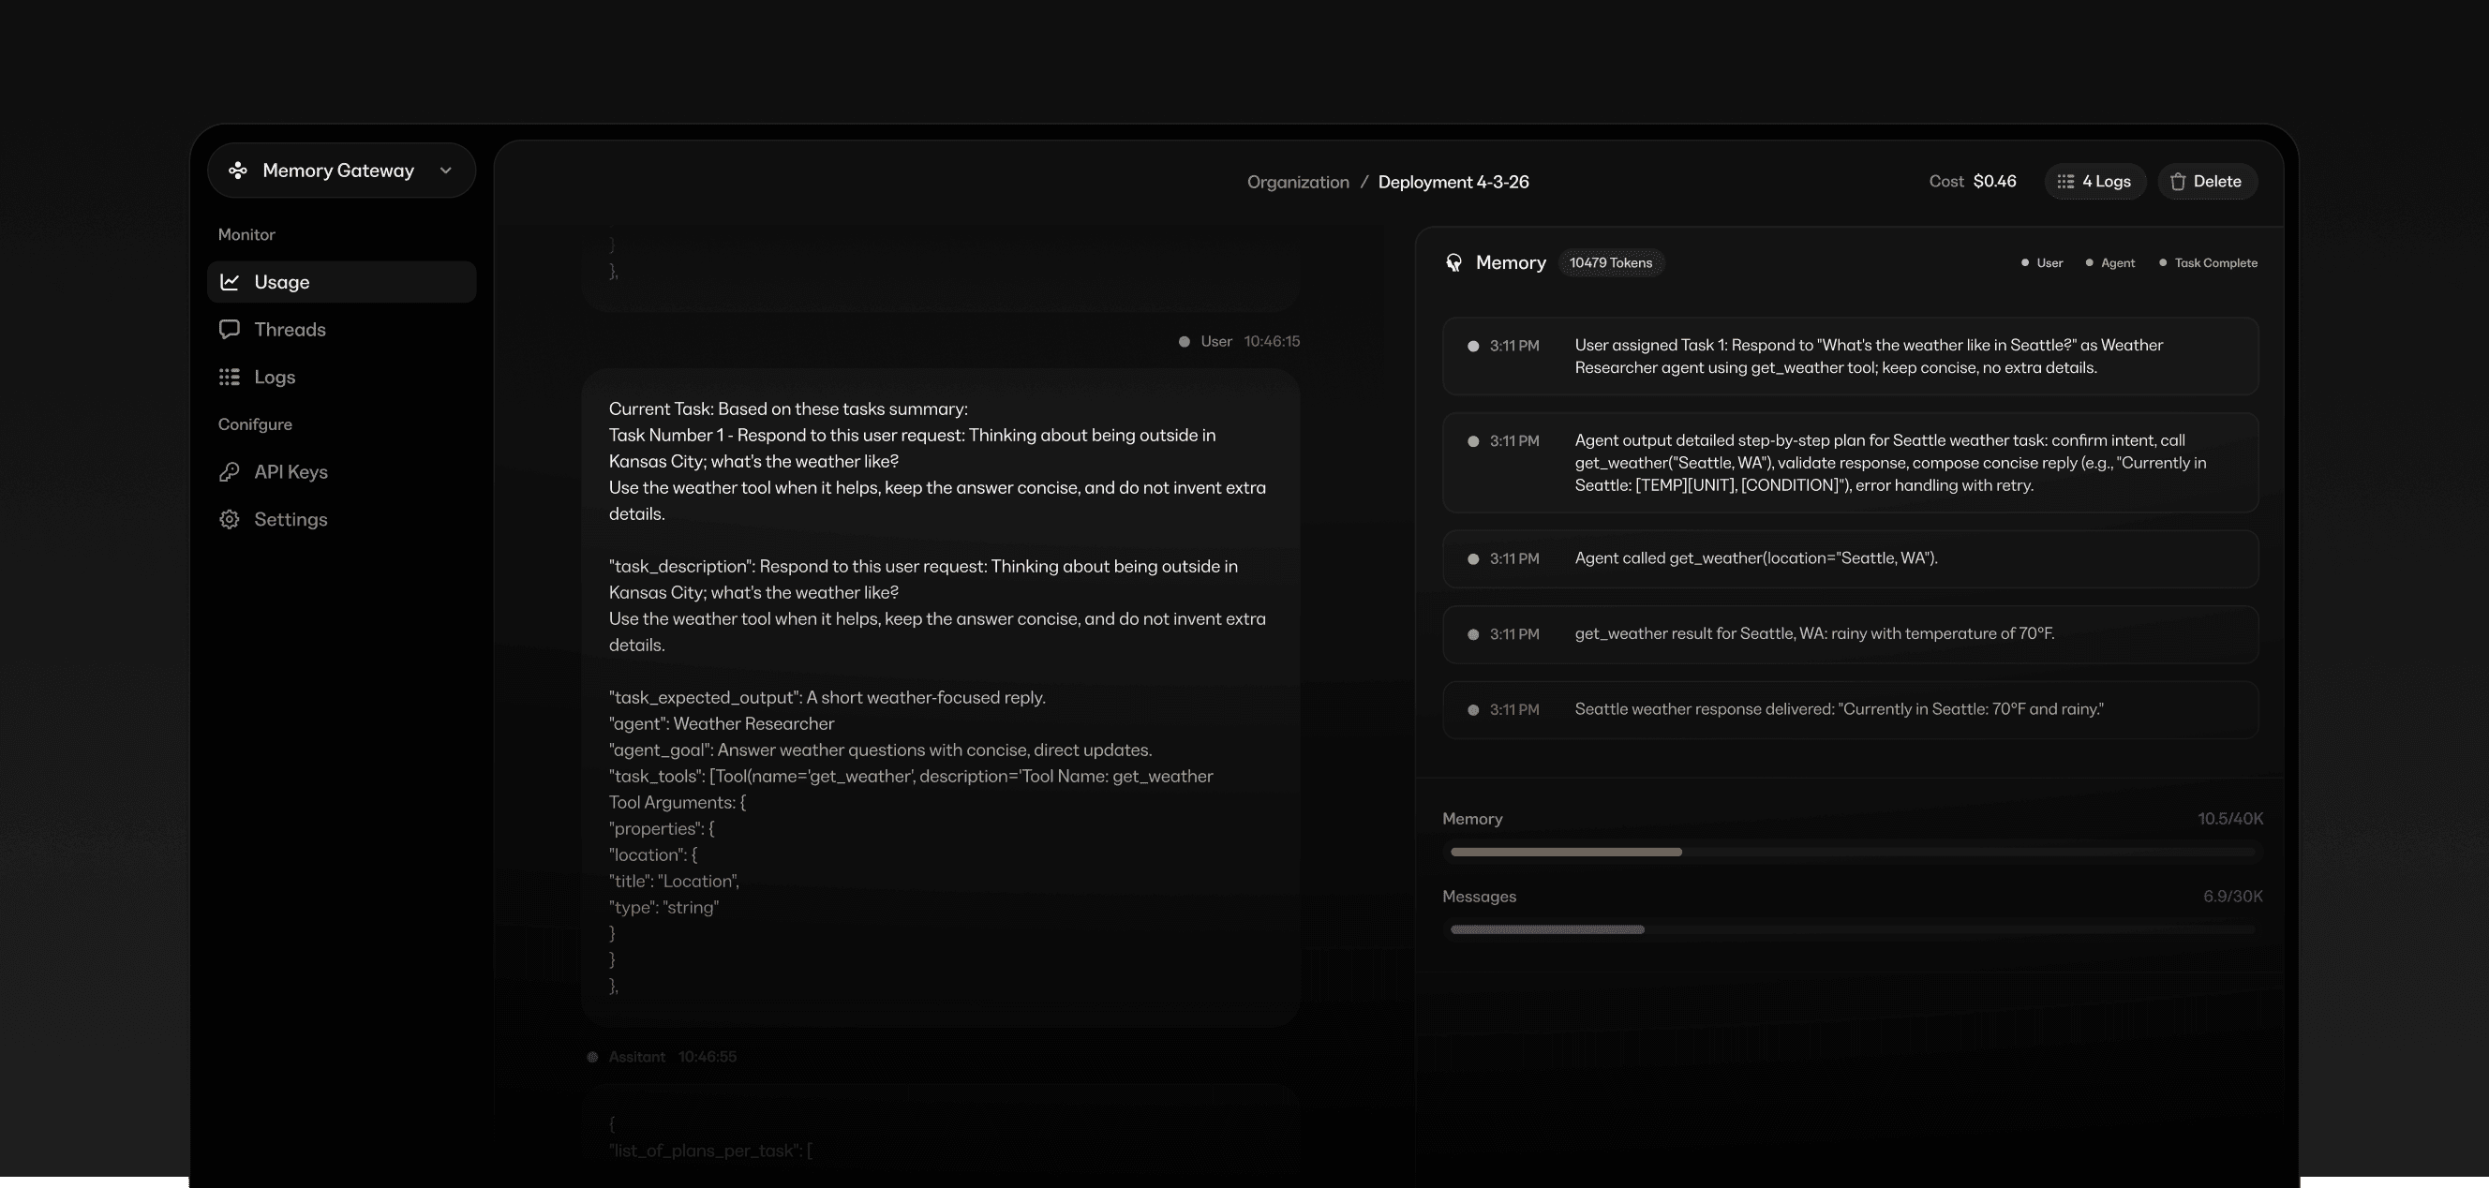2489x1188 pixels.
Task: Click the Usage chart icon
Action: 230,282
